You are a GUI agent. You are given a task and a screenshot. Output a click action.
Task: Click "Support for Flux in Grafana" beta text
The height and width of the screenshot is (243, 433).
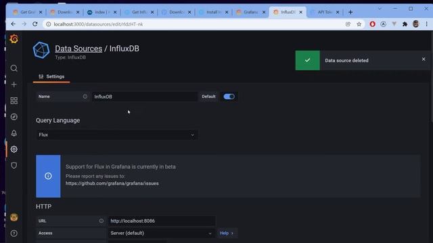pos(120,167)
